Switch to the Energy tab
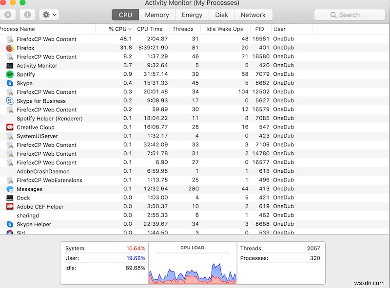 coord(192,15)
